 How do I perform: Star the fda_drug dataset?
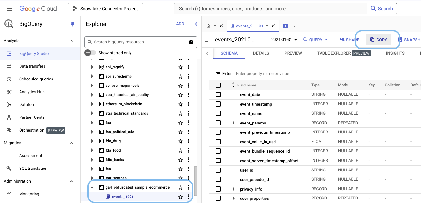(x=180, y=141)
